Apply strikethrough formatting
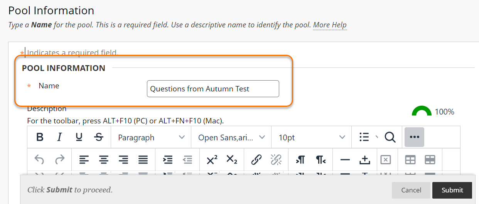Image resolution: width=479 pixels, height=204 pixels. 99,137
